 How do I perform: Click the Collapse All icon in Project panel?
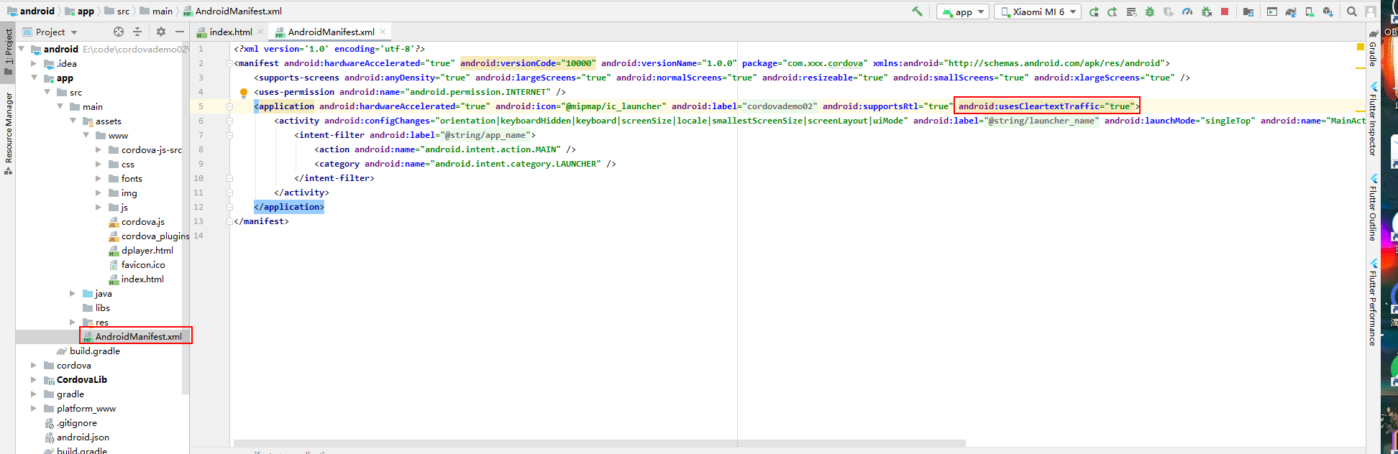[x=137, y=32]
